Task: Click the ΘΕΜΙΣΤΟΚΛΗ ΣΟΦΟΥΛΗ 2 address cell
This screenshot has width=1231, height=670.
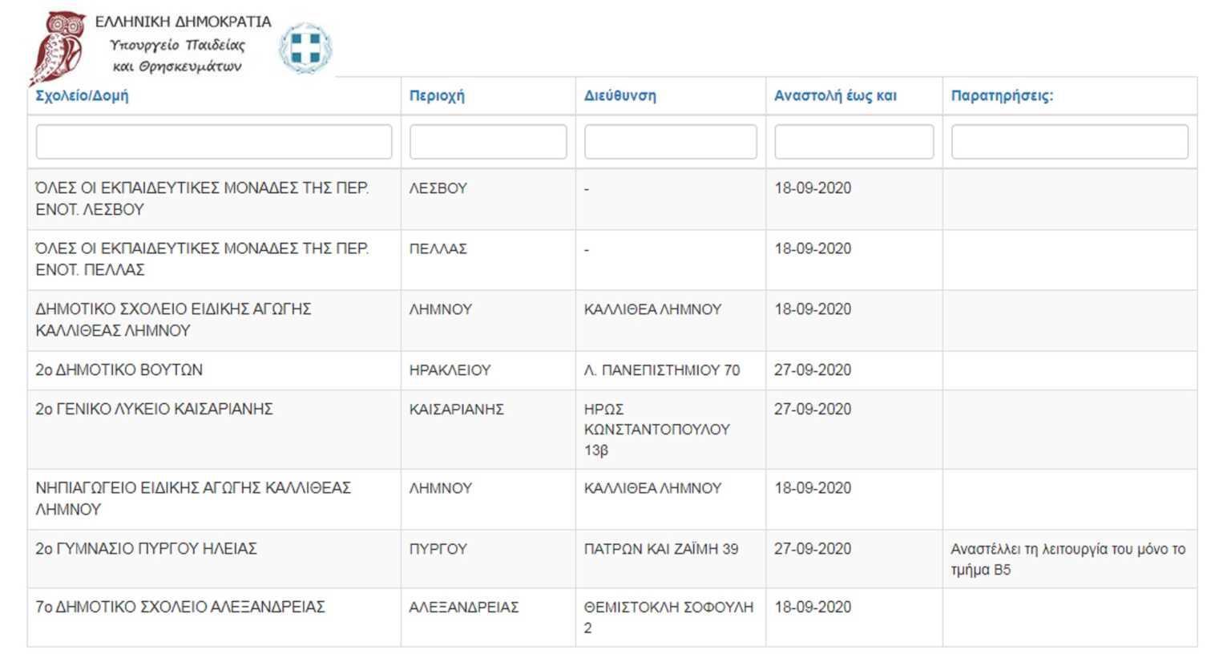Action: click(x=668, y=617)
